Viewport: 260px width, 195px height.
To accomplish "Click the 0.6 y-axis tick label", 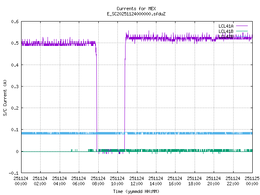I will [15, 22].
